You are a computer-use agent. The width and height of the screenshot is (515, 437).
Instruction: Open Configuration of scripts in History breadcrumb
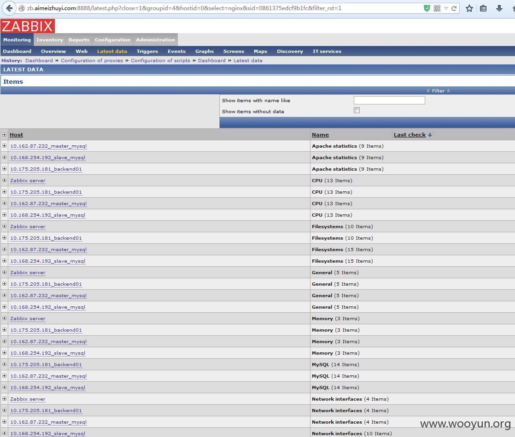click(160, 60)
